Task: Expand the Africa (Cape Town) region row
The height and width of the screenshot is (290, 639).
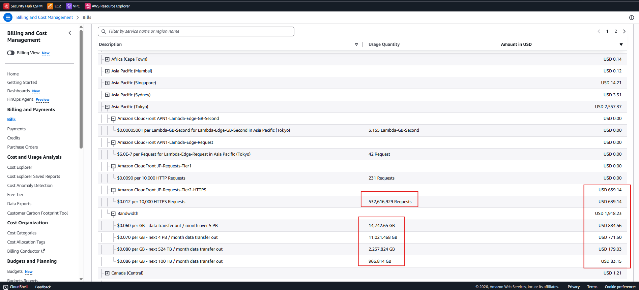Action: (x=107, y=59)
